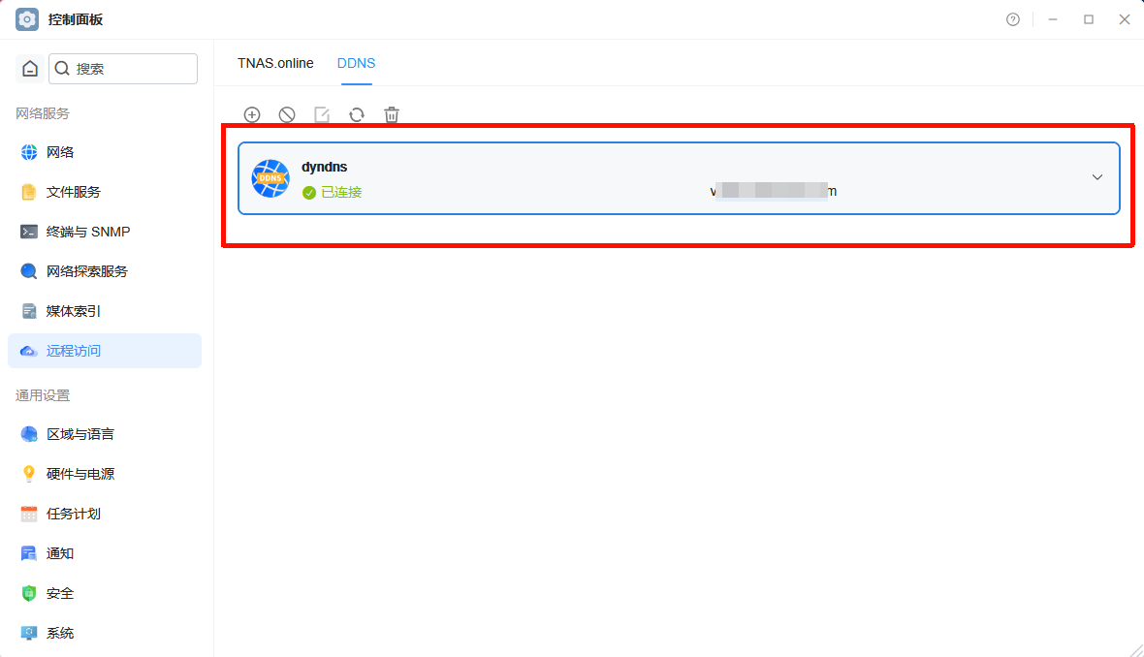1144x657 pixels.
Task: Switch to the TNAS.online tab
Action: [x=275, y=63]
